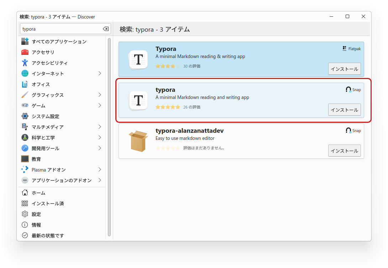Viewport: 388px width, 268px height.
Task: Click the Multimedia (マルチメディア) film icon
Action: 25,127
